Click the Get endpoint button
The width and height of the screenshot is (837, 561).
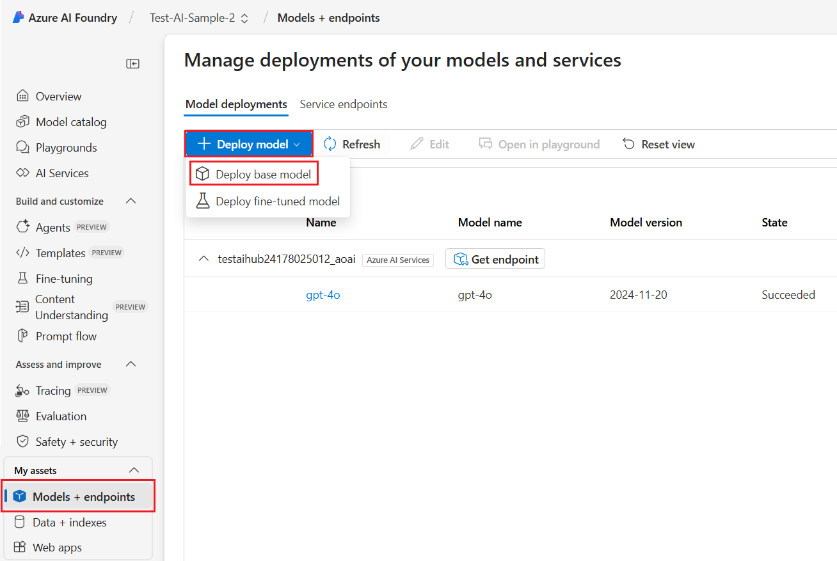[x=495, y=259]
